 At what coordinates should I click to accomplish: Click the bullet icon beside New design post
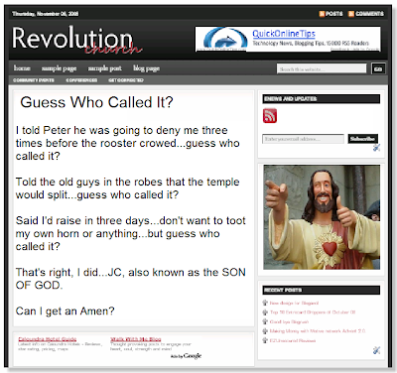point(265,303)
